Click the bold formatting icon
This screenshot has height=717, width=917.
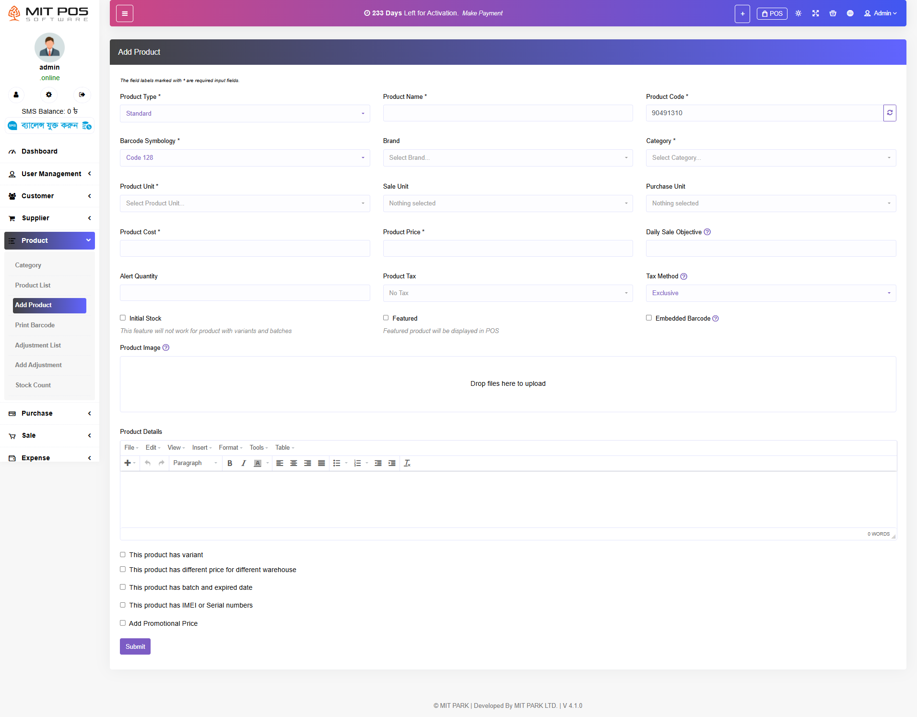[230, 463]
